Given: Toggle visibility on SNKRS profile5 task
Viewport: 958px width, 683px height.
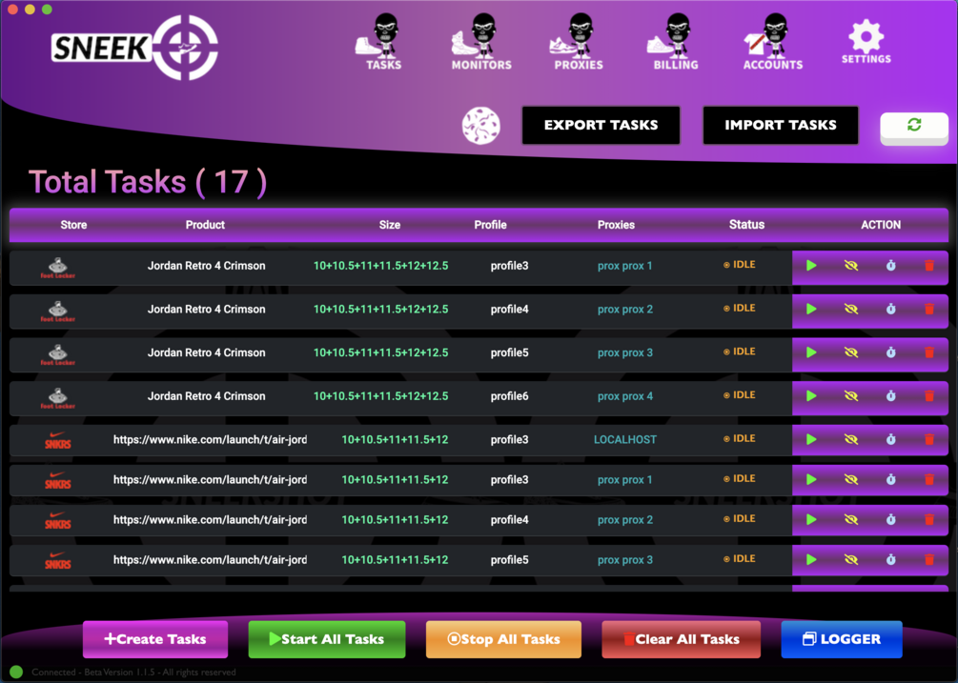Looking at the screenshot, I should click(x=850, y=559).
